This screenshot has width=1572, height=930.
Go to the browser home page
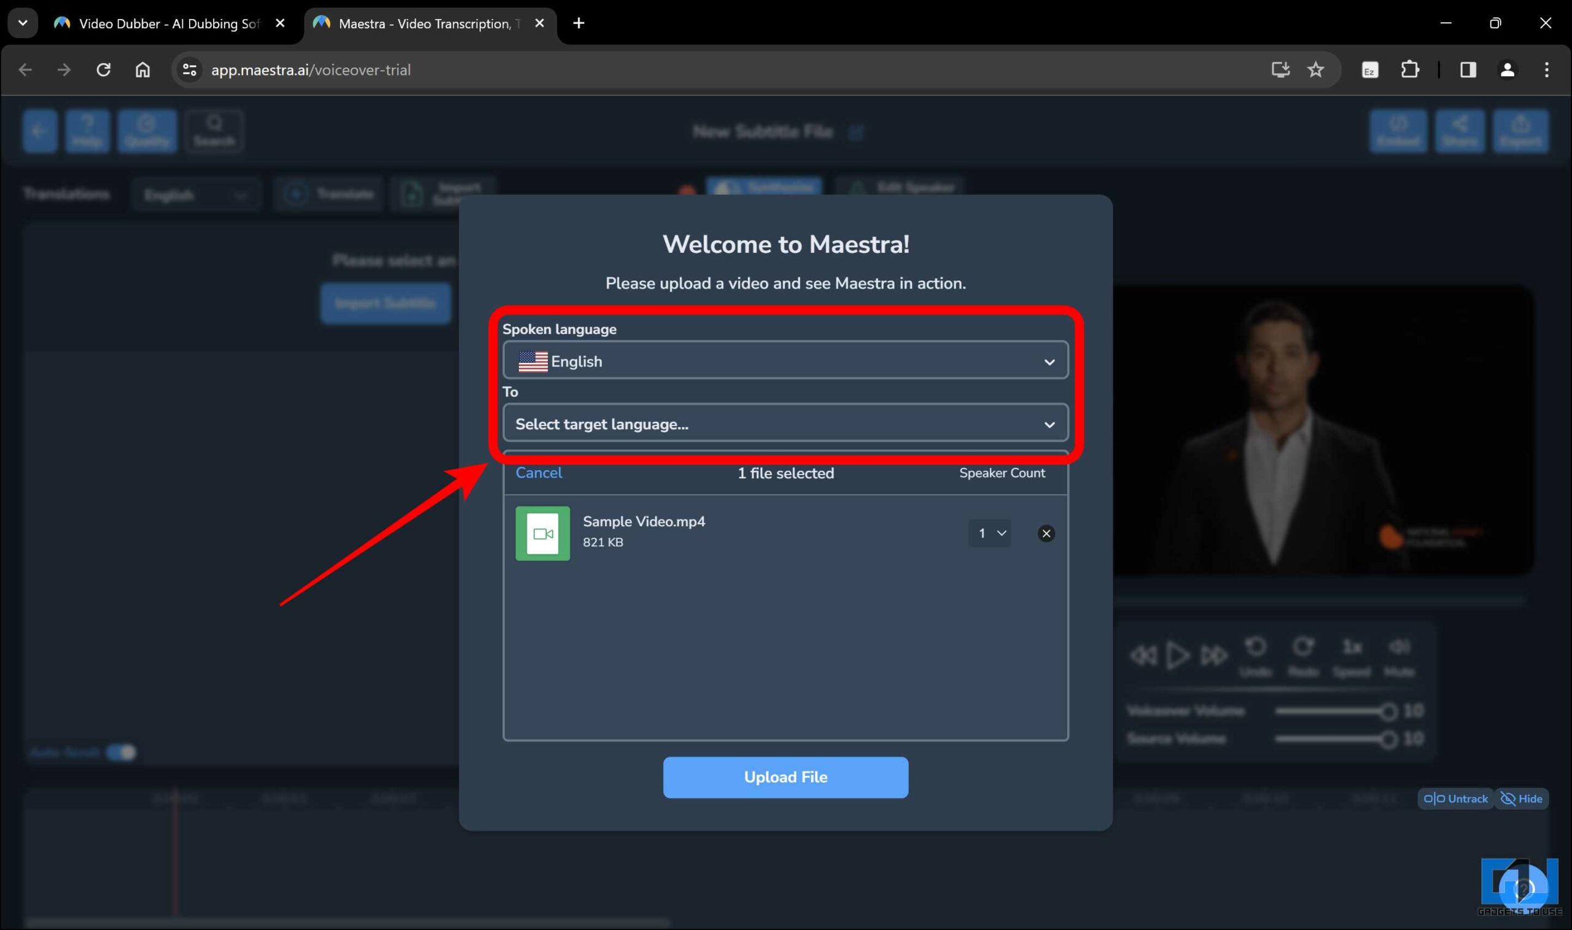pyautogui.click(x=143, y=69)
